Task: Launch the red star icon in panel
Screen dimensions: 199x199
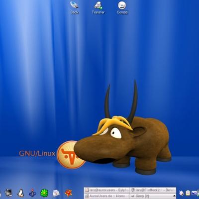Action: tap(68, 193)
